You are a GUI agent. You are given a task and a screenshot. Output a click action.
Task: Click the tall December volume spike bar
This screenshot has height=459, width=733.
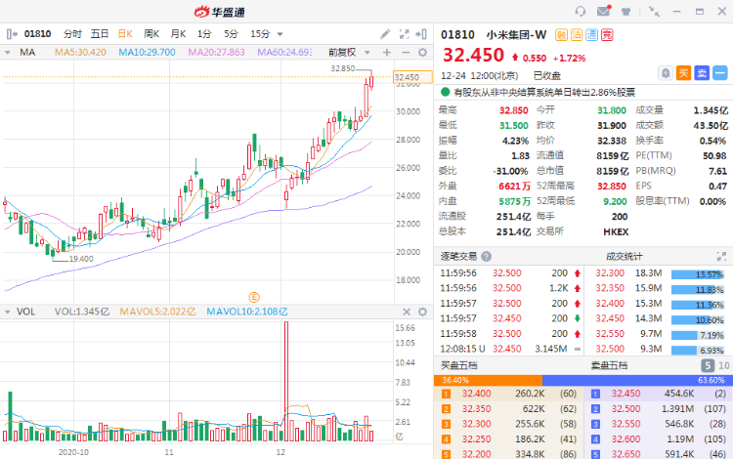point(286,381)
